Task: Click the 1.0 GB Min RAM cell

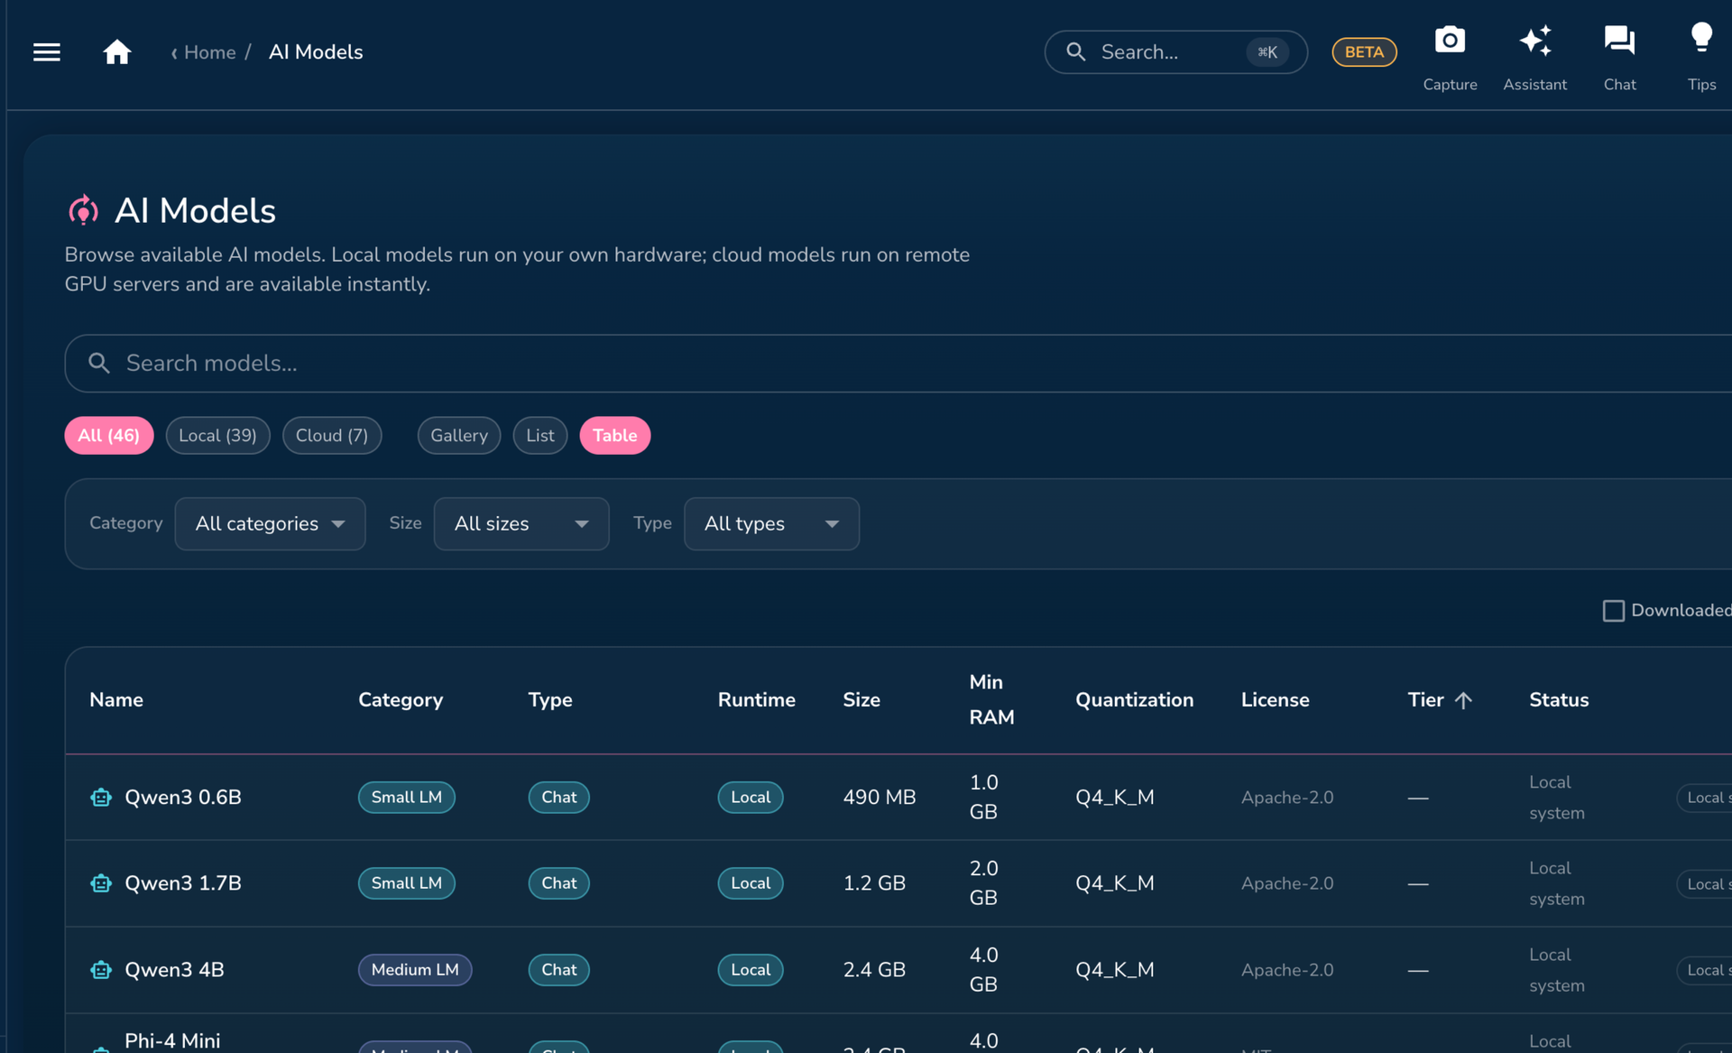Action: point(984,798)
